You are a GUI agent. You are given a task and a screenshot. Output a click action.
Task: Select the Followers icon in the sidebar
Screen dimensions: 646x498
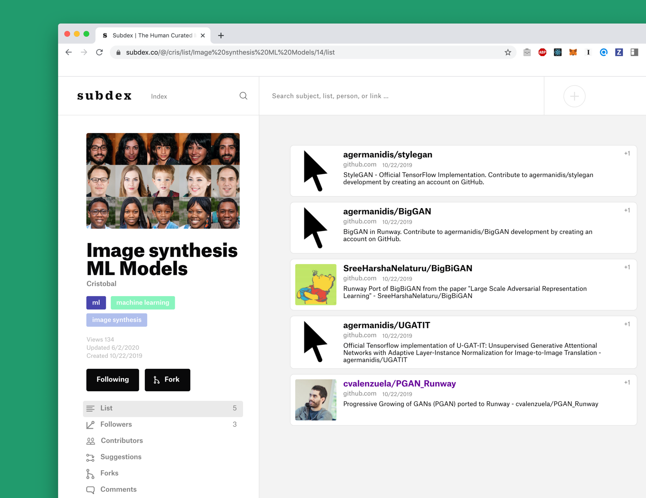(x=90, y=424)
